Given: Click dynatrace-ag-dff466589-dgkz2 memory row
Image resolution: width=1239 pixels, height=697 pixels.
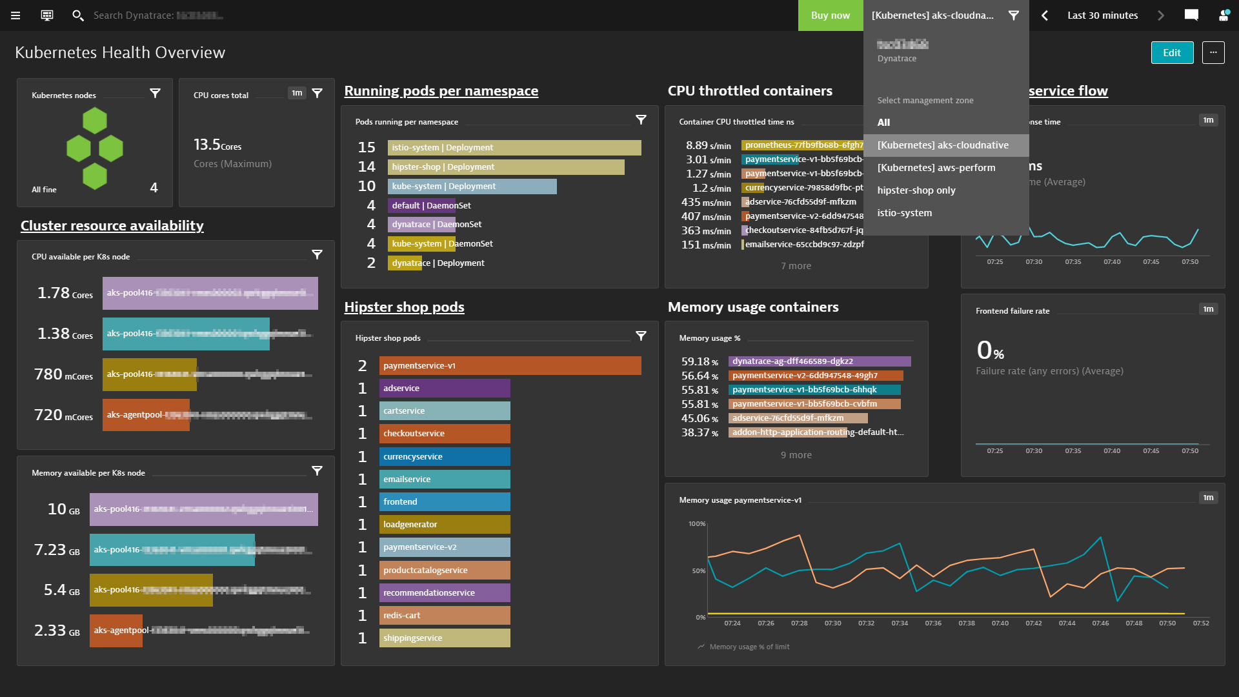Looking at the screenshot, I should pos(820,361).
